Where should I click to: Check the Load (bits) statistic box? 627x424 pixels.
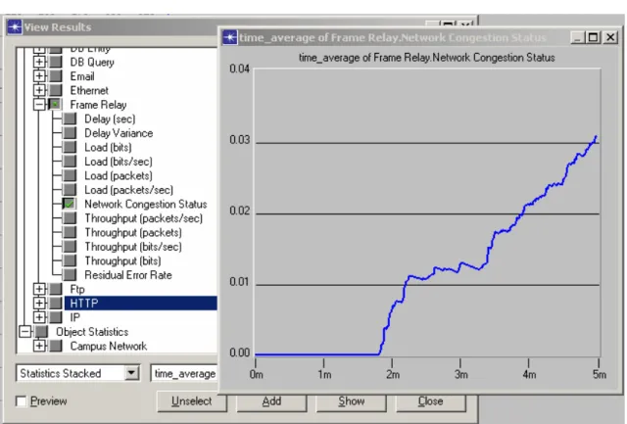(70, 147)
